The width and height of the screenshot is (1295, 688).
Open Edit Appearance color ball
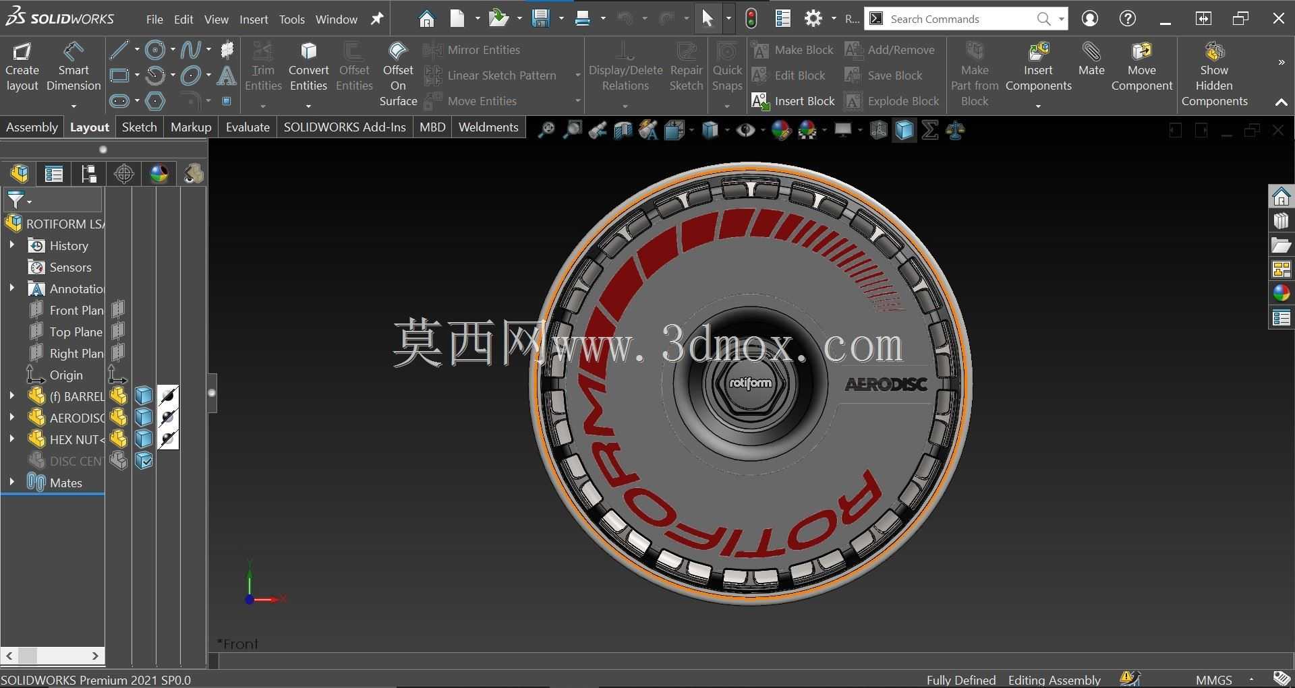click(x=781, y=130)
